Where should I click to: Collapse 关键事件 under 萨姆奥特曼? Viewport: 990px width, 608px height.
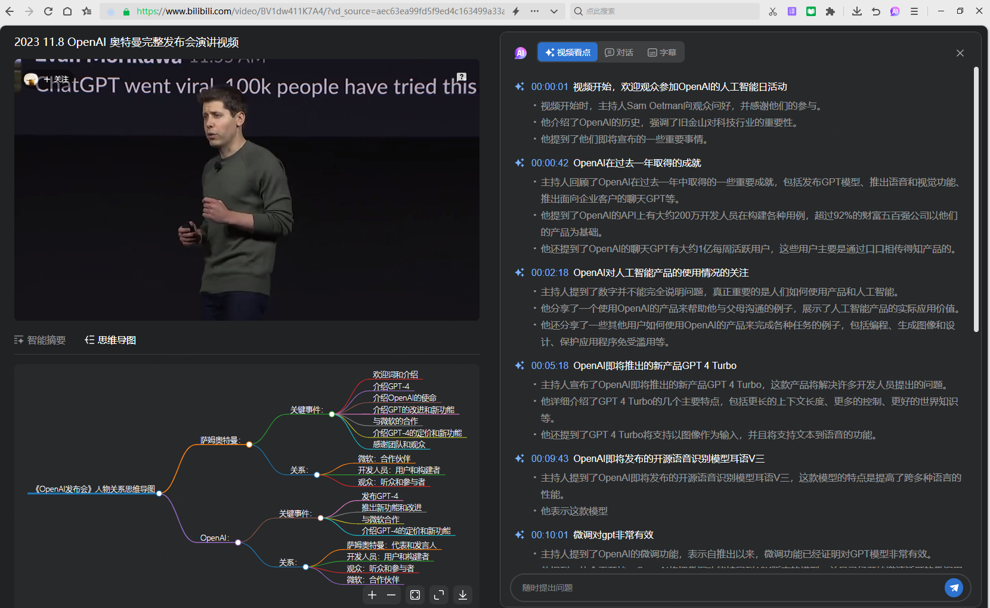tap(332, 414)
